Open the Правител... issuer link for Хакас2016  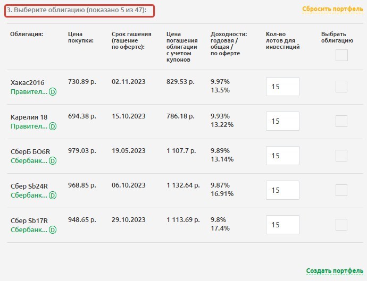pos(29,92)
